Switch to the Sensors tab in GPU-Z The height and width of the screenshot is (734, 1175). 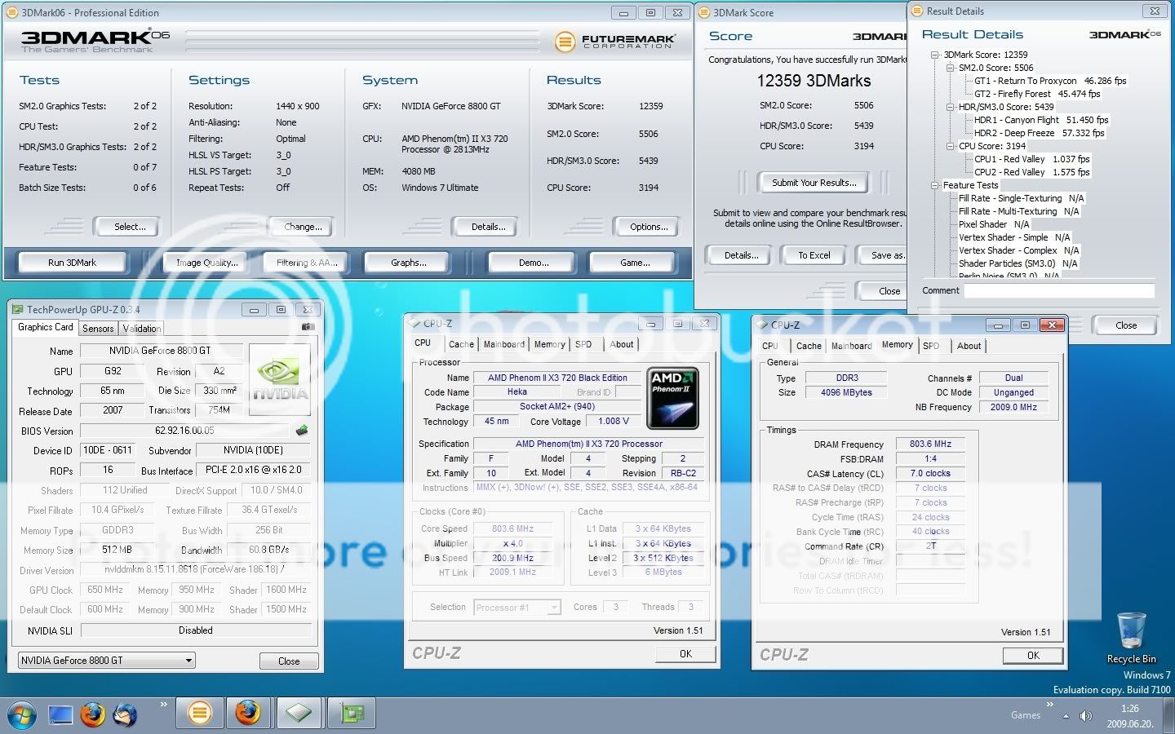pyautogui.click(x=98, y=329)
